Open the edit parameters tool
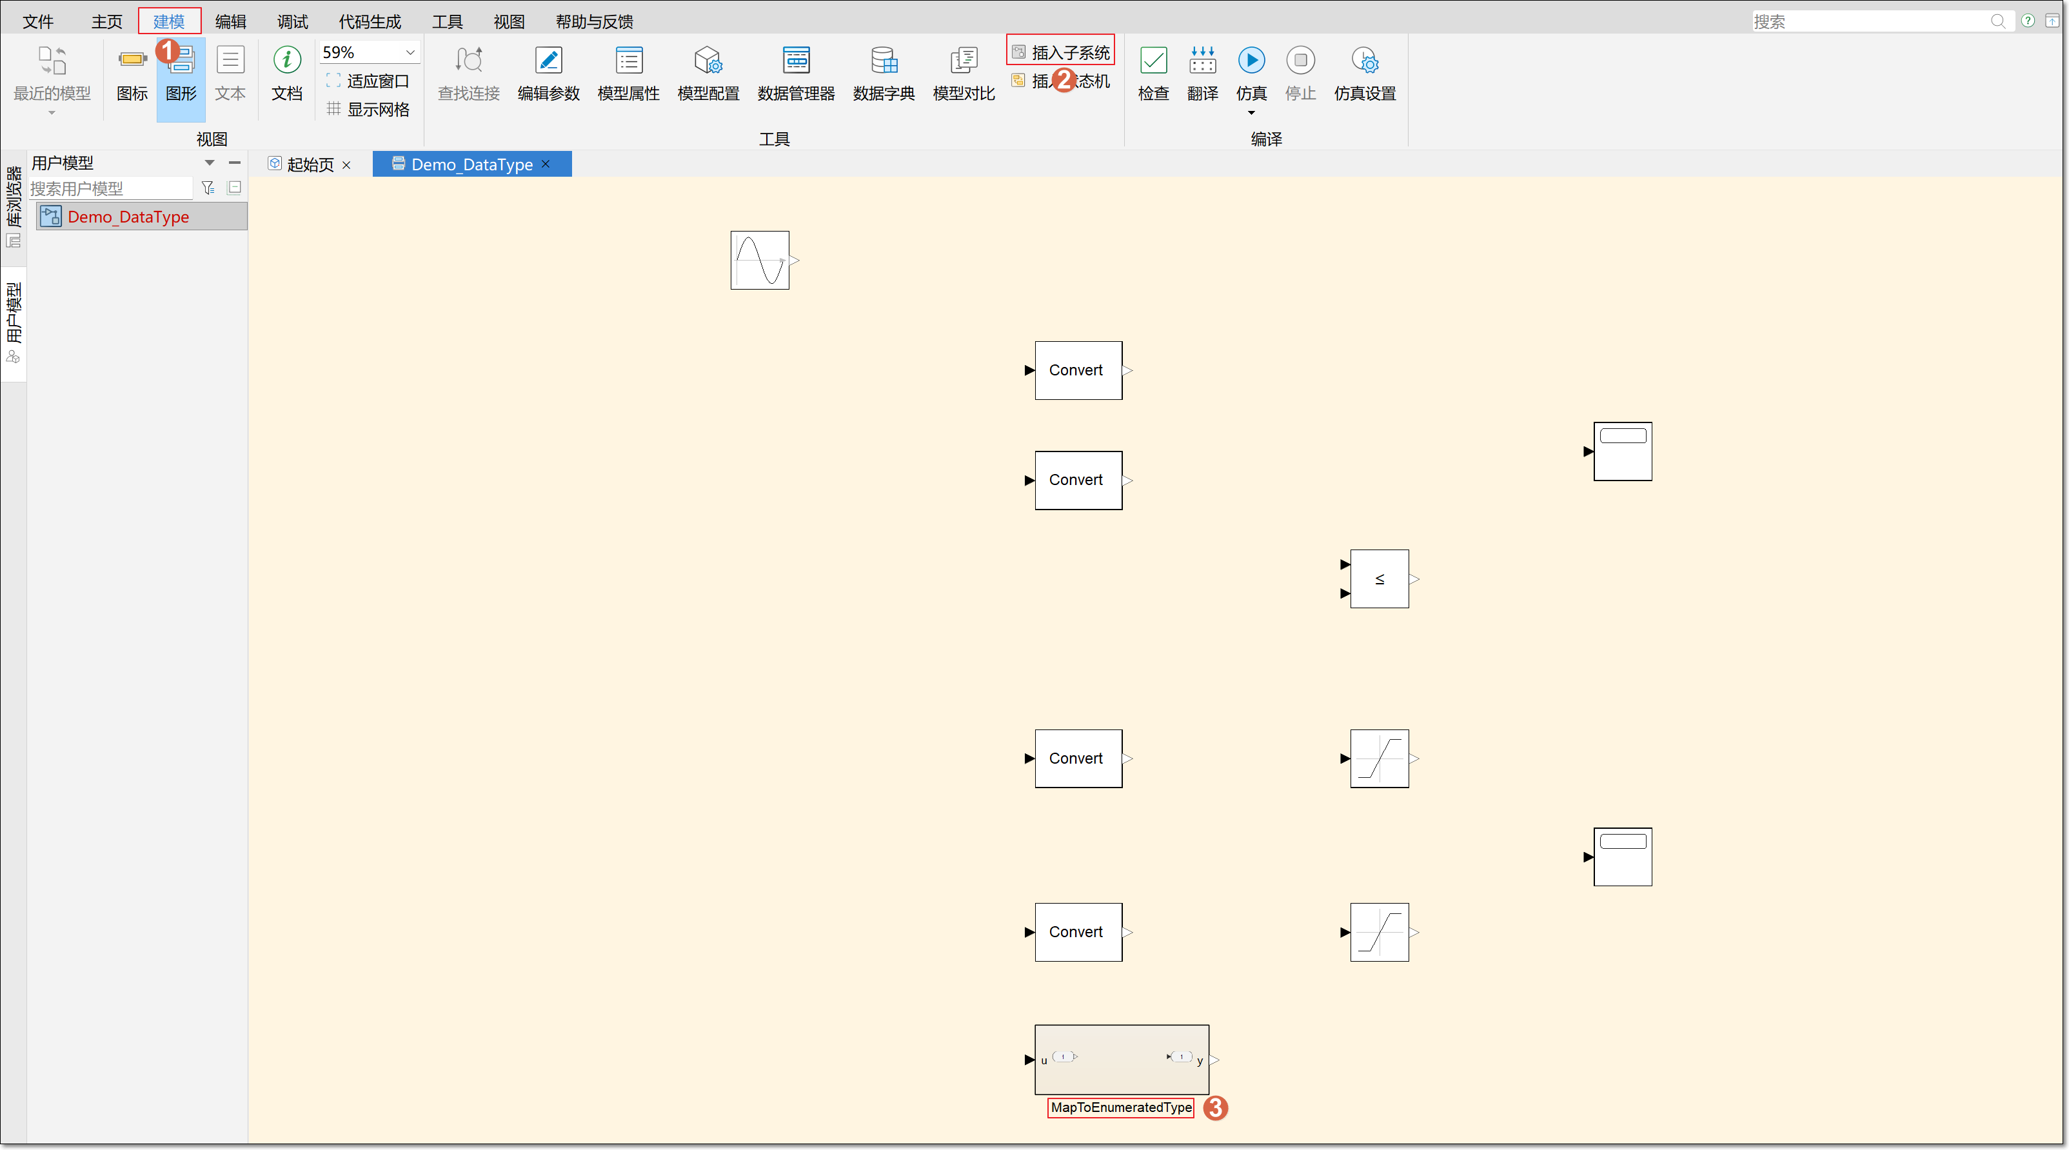The width and height of the screenshot is (2069, 1150). pyautogui.click(x=549, y=74)
